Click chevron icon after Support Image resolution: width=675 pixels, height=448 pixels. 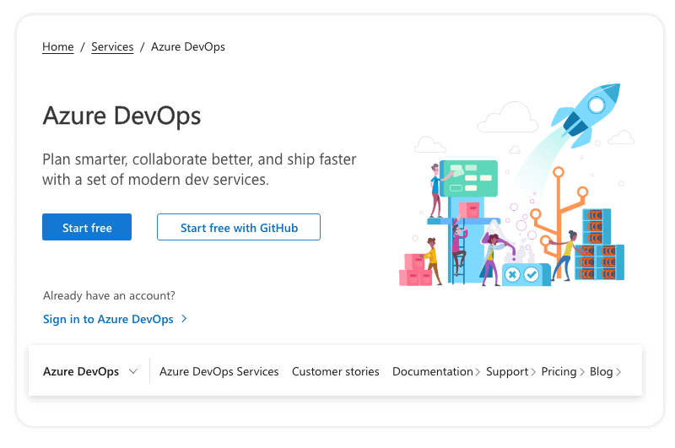pos(533,372)
